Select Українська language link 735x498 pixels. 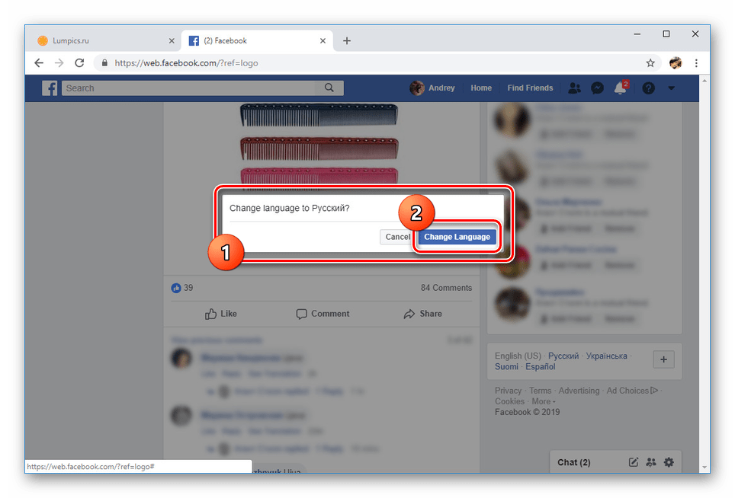pos(606,356)
